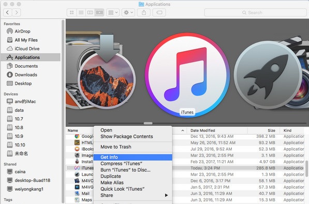
Task: Toggle the sort direction arrow
Action: tap(183, 131)
